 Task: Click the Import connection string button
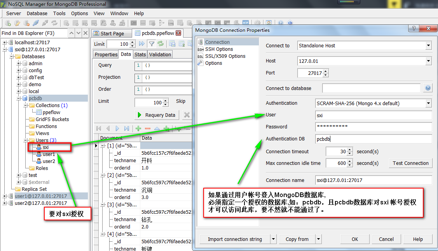click(x=235, y=239)
